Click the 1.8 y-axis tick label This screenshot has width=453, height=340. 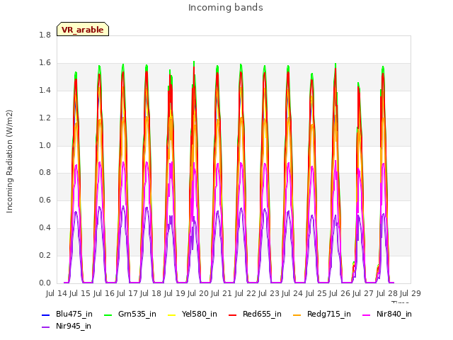45,35
